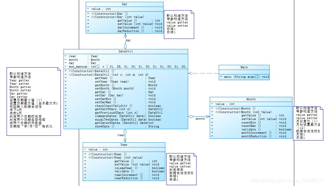Click the mon_maxnum attribute in DateUtil
This screenshot has width=326, height=186.
coord(126,67)
